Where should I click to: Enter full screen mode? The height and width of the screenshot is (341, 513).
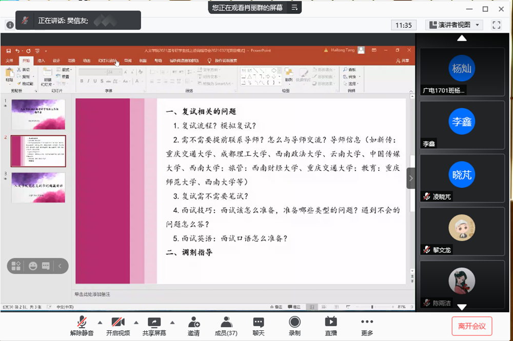496,25
